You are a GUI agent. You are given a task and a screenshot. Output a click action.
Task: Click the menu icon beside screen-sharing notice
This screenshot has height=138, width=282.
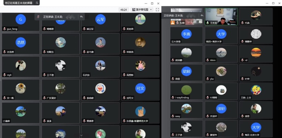(37, 3)
